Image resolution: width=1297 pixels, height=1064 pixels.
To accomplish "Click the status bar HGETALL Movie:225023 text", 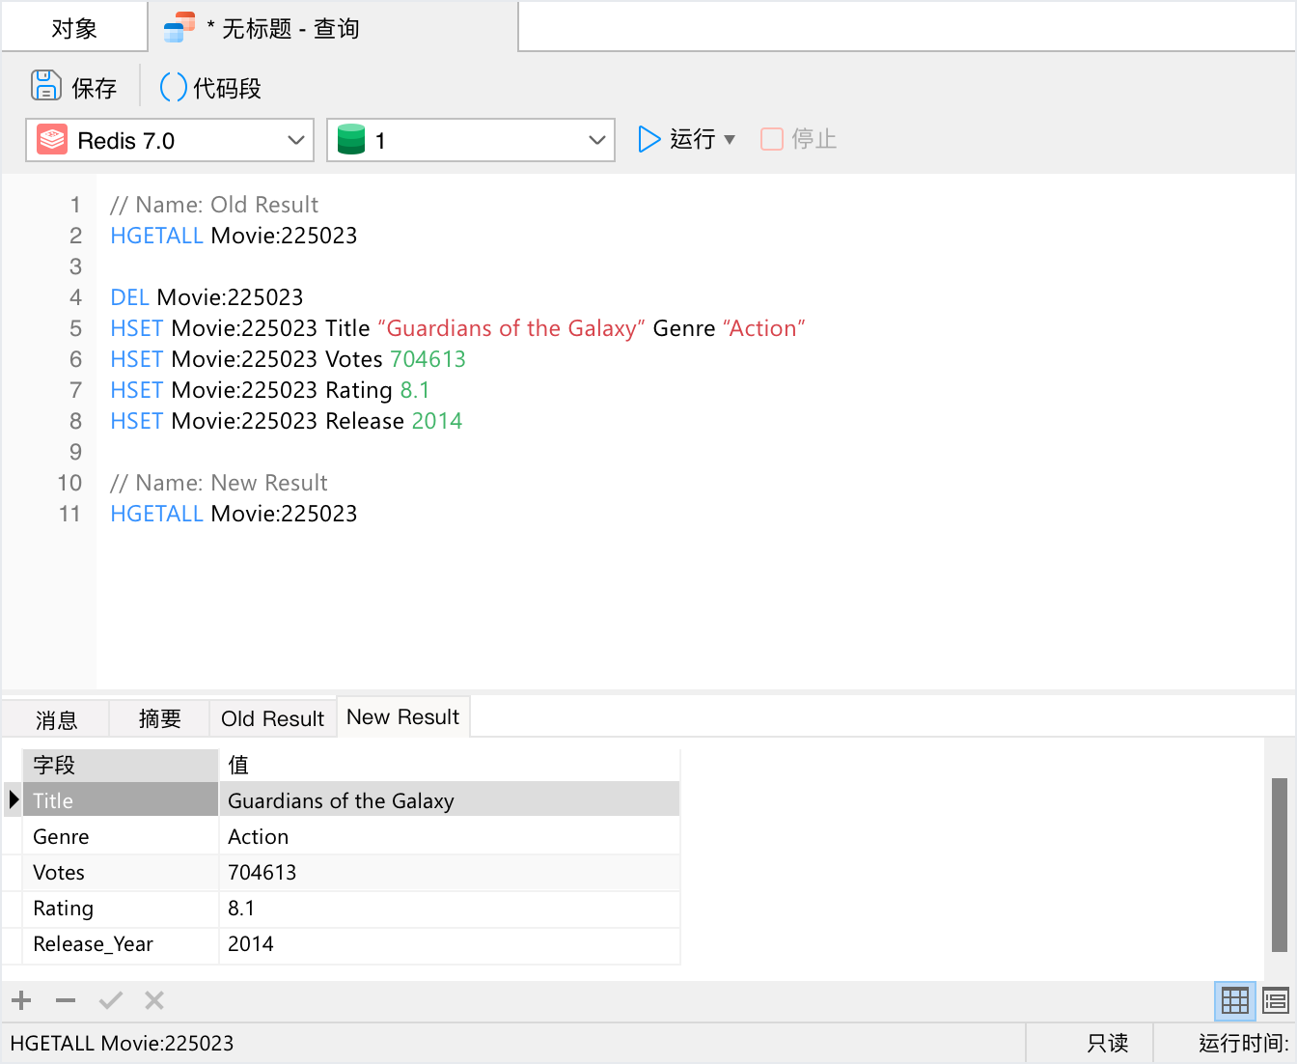I will point(122,1043).
